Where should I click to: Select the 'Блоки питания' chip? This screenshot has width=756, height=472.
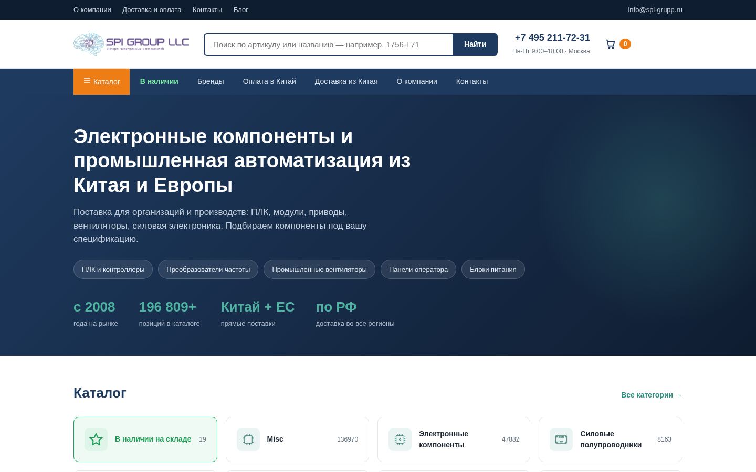tap(493, 269)
